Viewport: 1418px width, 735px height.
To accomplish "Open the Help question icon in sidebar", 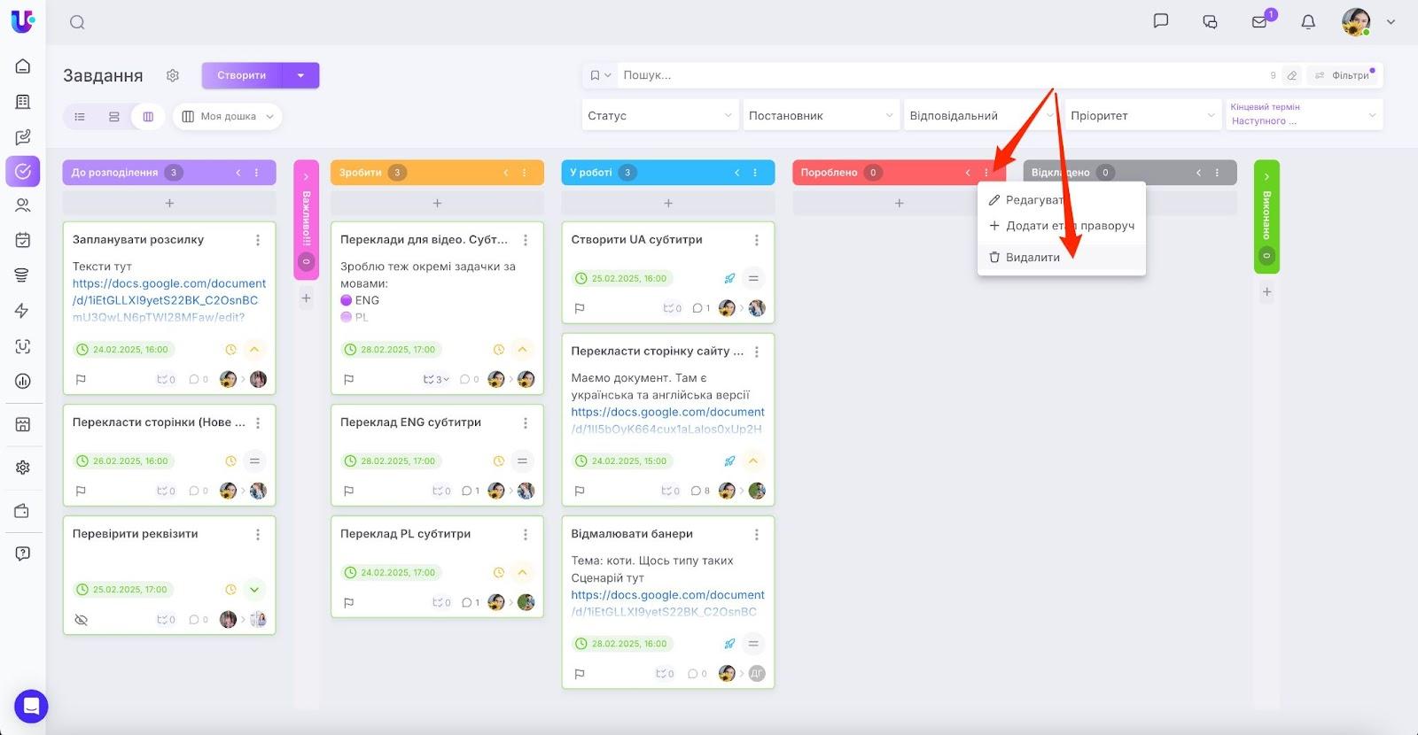I will point(23,553).
